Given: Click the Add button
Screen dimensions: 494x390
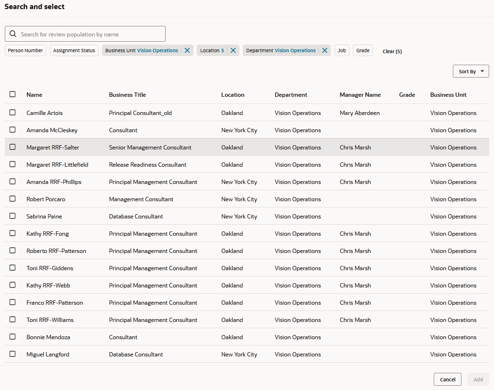Looking at the screenshot, I should pyautogui.click(x=478, y=379).
